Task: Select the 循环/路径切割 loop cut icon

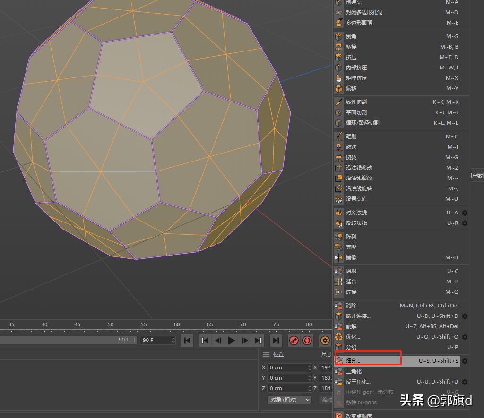Action: point(338,122)
